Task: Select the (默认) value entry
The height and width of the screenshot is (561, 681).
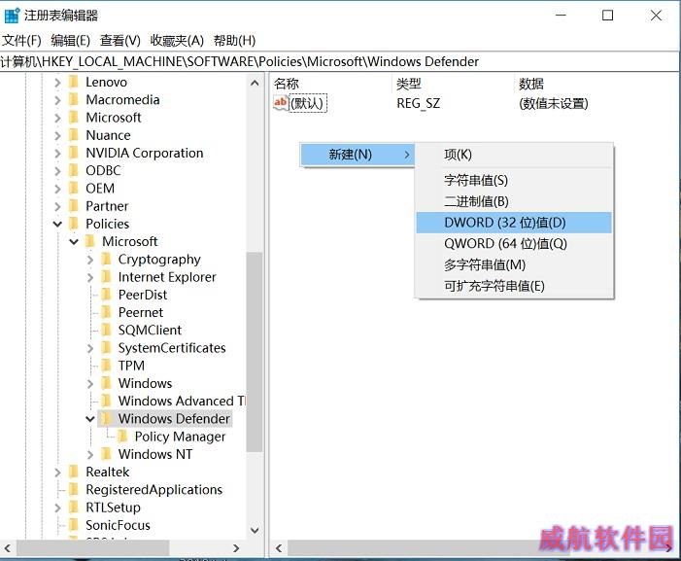Action: (x=308, y=103)
